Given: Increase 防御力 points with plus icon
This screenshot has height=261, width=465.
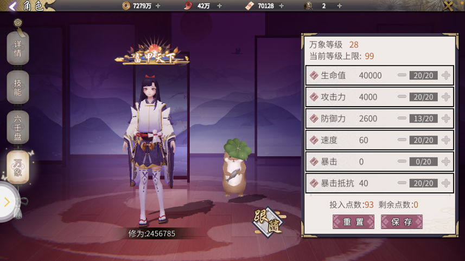Looking at the screenshot, I should (445, 119).
